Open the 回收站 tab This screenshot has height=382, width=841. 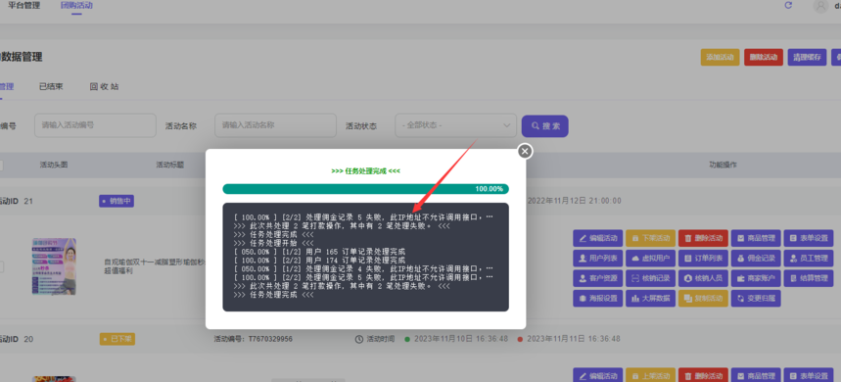click(104, 86)
